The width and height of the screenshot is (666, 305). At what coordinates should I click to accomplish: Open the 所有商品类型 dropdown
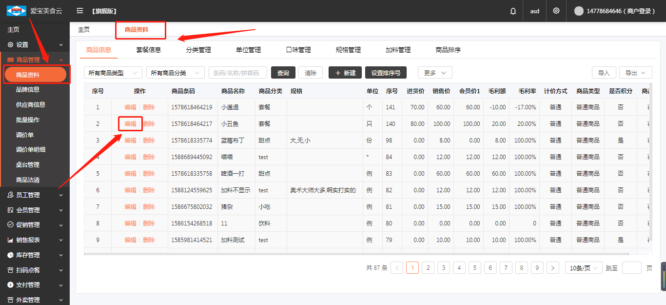(113, 73)
